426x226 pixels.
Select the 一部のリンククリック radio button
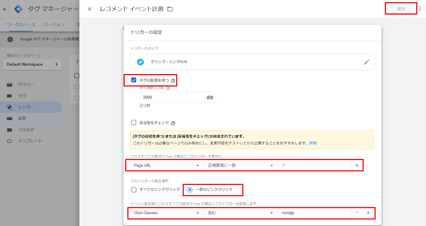pos(190,190)
